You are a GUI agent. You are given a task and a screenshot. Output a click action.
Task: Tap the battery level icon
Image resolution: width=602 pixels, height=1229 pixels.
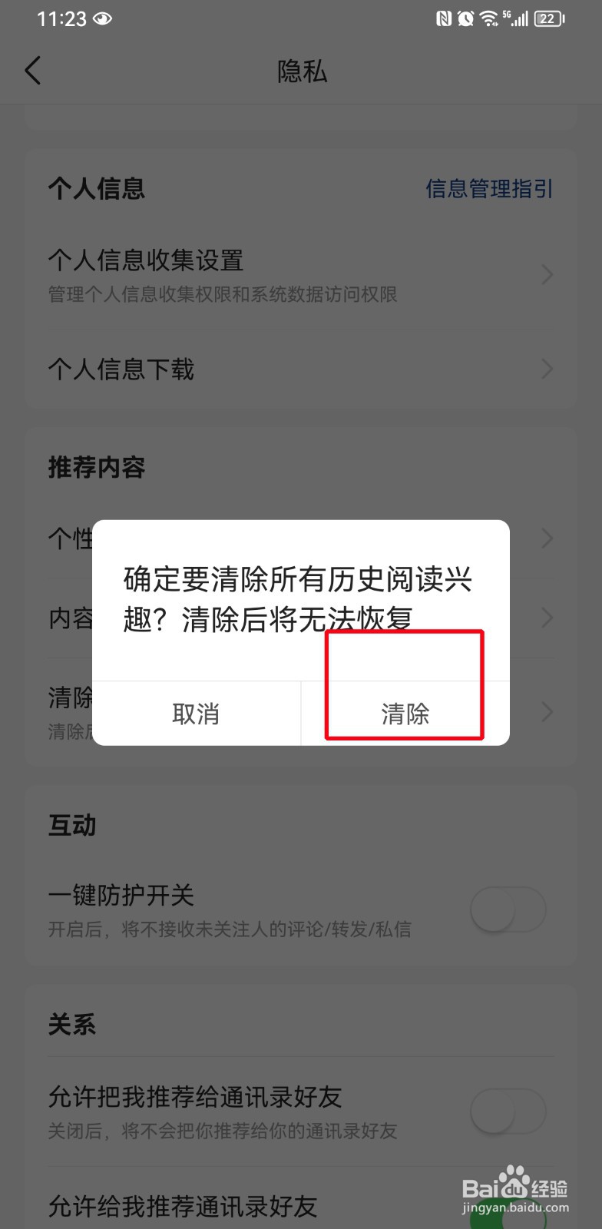pos(549,18)
